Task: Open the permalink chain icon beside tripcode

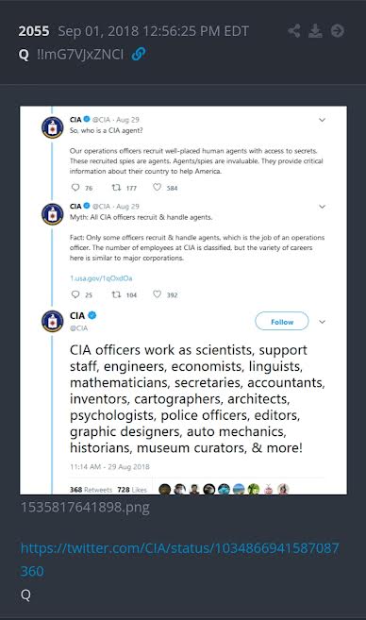Action: [139, 54]
